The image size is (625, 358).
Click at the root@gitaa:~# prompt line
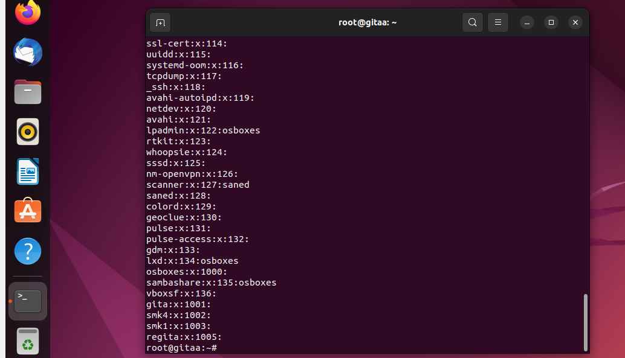click(182, 348)
